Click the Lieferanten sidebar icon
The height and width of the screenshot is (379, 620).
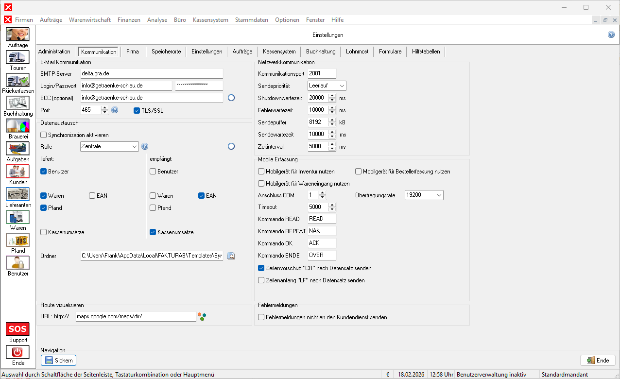click(x=17, y=194)
